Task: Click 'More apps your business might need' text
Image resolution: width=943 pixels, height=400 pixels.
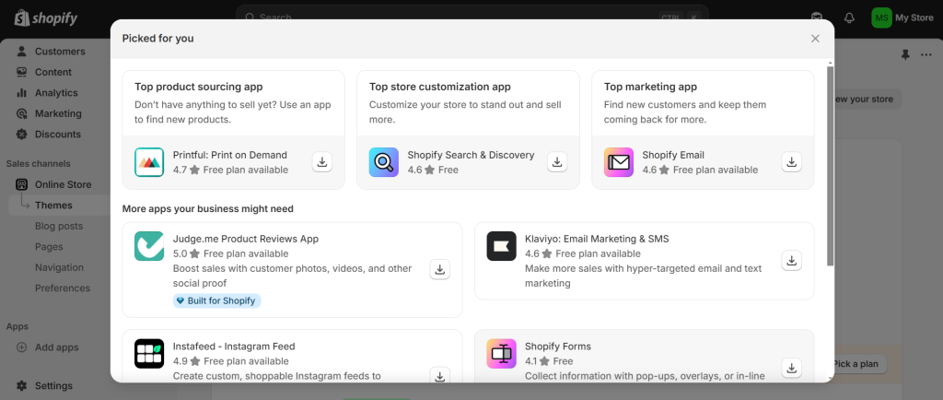Action: 208,208
